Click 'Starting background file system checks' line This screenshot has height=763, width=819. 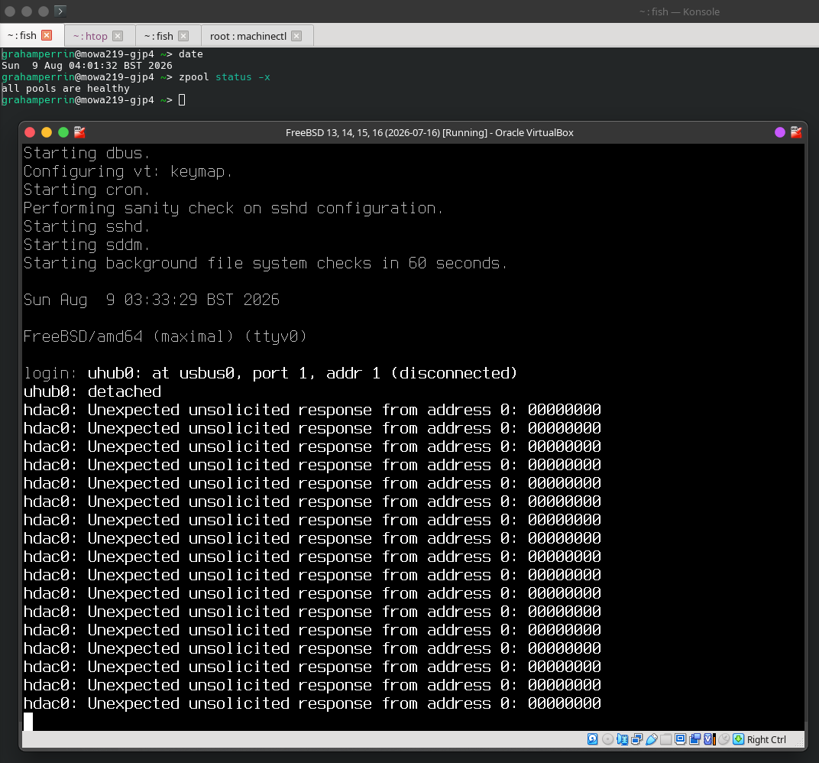pyautogui.click(x=265, y=263)
